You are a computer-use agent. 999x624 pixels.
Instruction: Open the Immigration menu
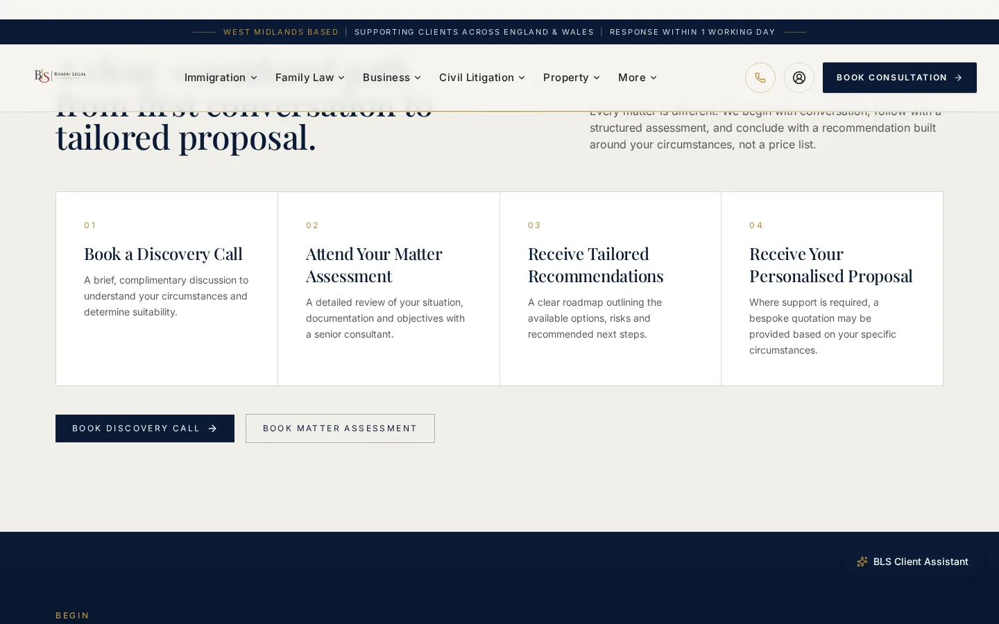coord(221,78)
